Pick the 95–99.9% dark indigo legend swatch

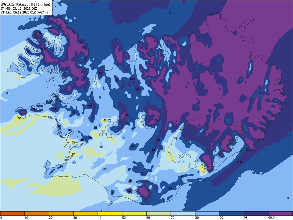256,214
